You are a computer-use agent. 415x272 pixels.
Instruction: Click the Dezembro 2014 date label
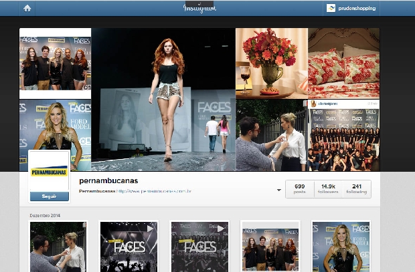click(45, 216)
